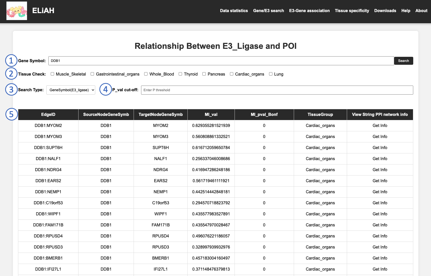Click the TargetNodeGeneSymb column header

click(161, 115)
